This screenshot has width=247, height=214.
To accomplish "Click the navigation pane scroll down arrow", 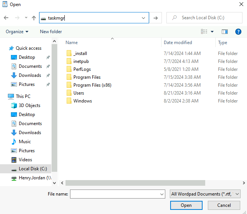I will tap(54, 183).
